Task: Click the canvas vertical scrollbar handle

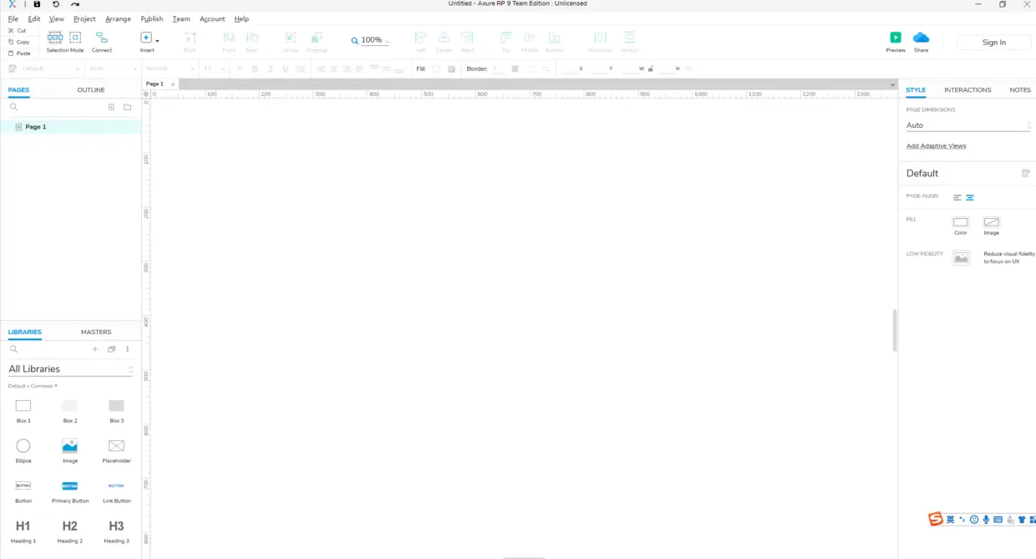Action: click(x=895, y=330)
